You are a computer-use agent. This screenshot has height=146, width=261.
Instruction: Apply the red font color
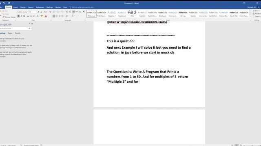(x=46, y=16)
